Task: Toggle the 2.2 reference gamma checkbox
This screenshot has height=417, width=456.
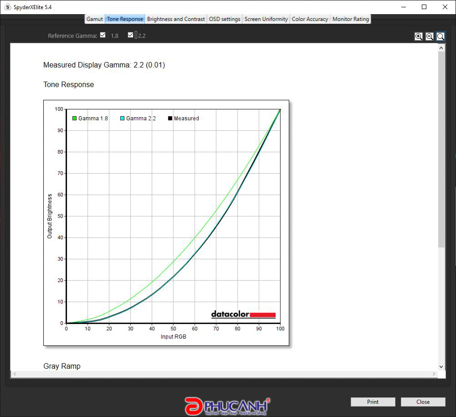Action: point(131,35)
